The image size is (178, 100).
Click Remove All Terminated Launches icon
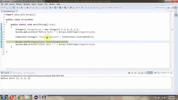click(135, 73)
